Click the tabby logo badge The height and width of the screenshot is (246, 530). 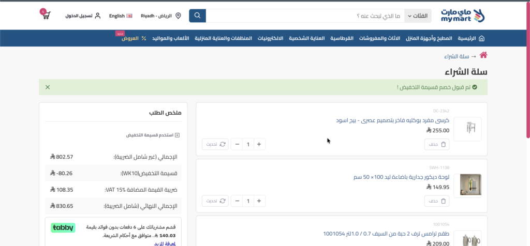[63, 228]
